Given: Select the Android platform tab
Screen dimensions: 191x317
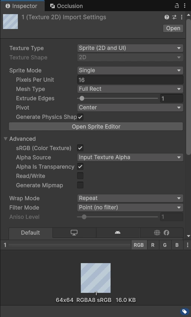Looking at the screenshot, I should [118, 233].
